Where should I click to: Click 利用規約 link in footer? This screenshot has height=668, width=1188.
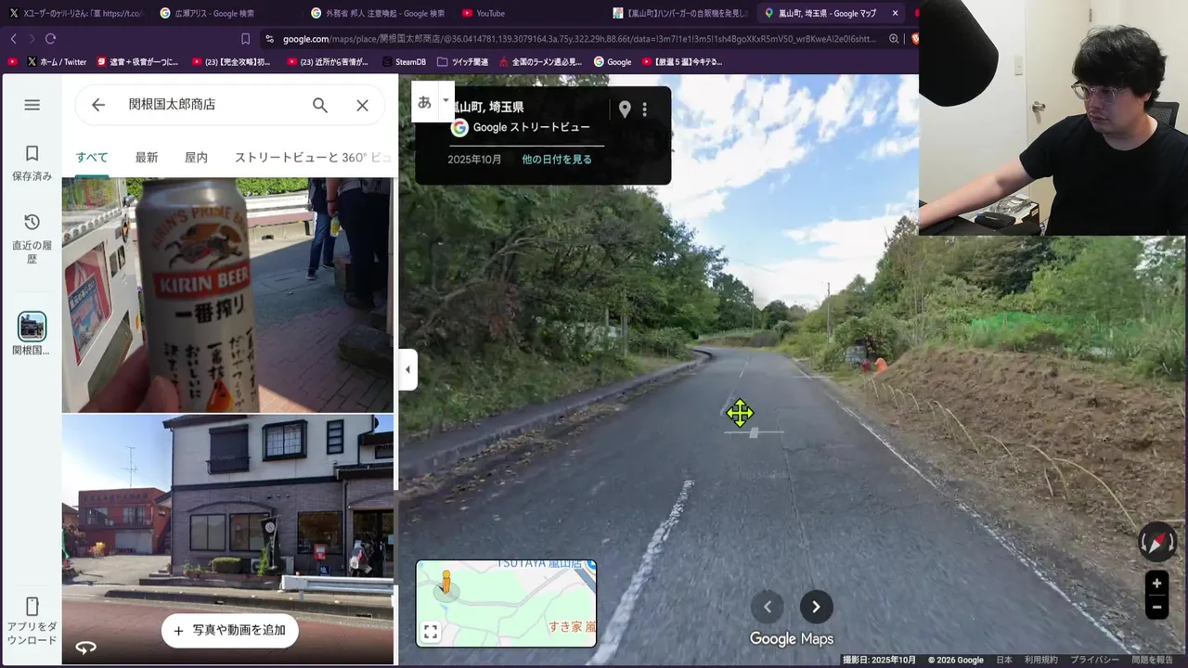pos(1041,660)
